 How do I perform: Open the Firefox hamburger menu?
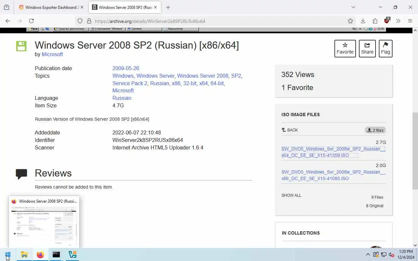click(410, 21)
